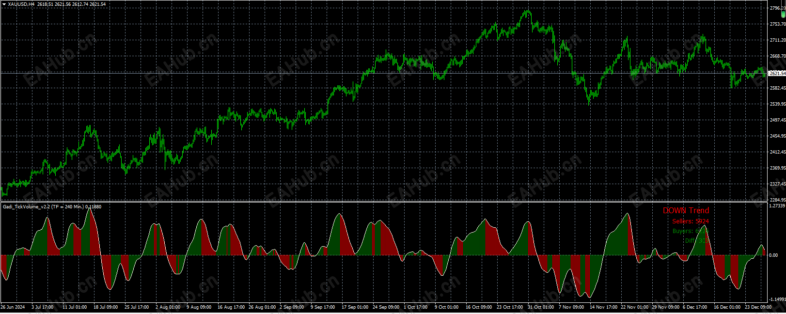
Task: Select the current price label 2621.54
Action: pos(777,73)
